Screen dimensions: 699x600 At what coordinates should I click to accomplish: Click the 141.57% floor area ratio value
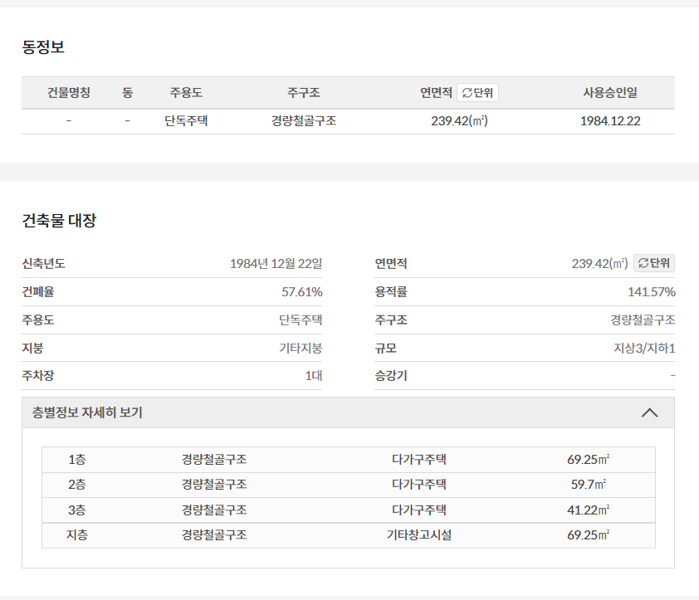click(x=652, y=292)
